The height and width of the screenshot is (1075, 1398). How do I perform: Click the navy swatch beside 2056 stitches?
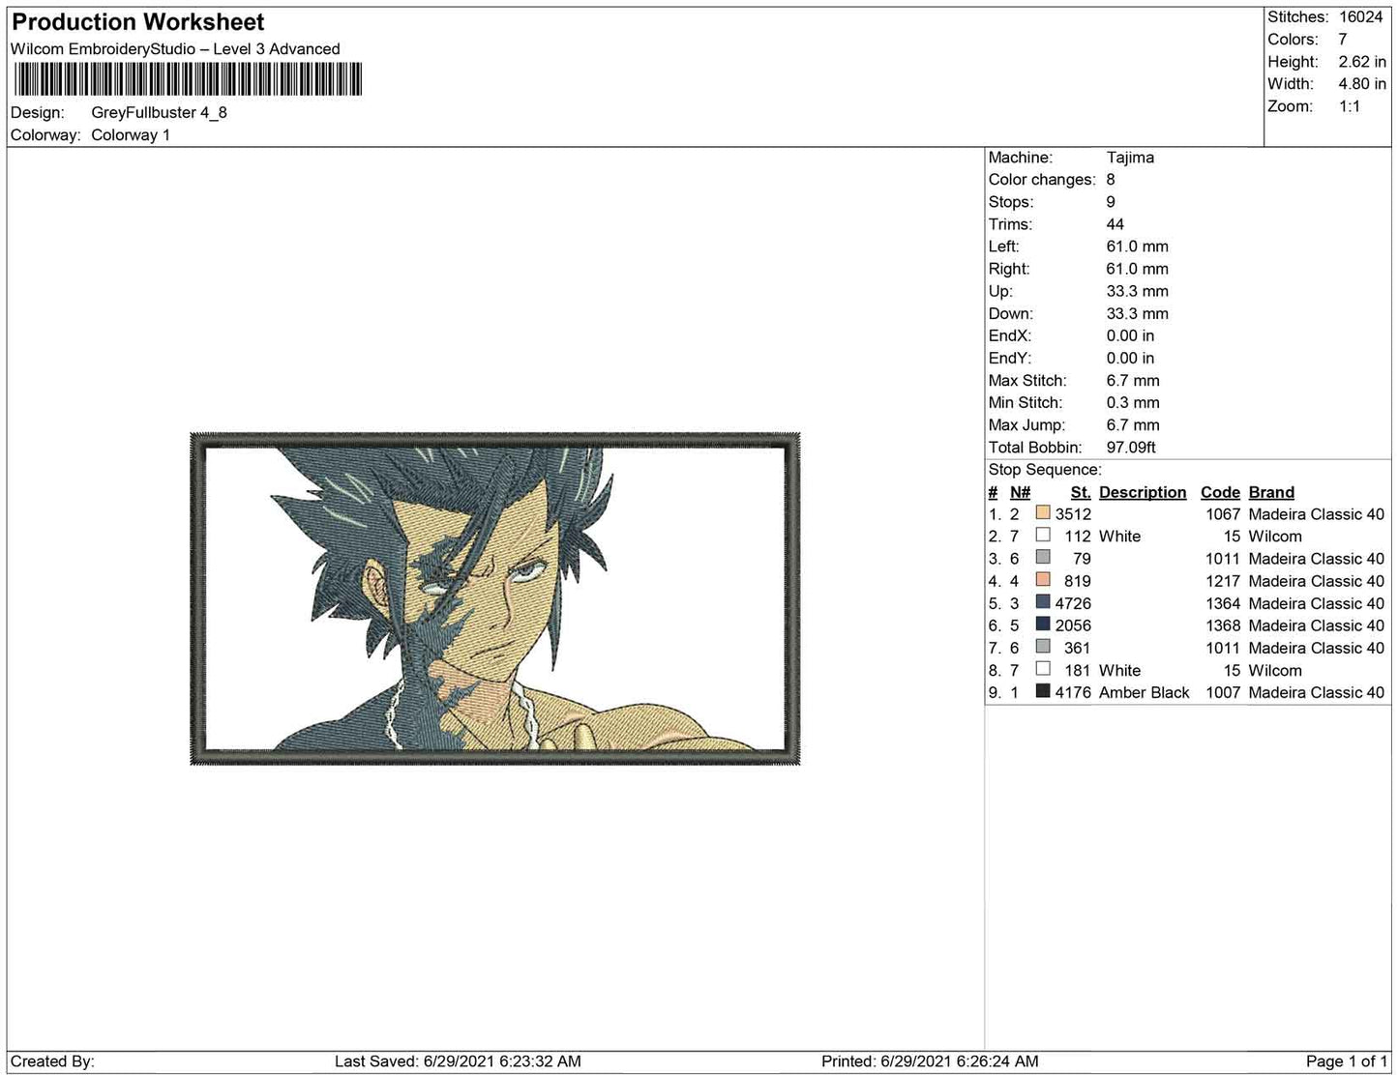(x=1043, y=625)
